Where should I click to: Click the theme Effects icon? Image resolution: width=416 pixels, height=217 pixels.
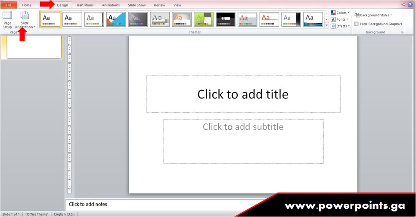333,26
